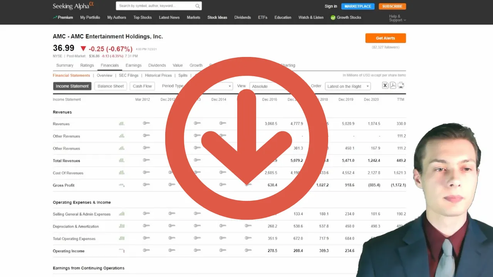Open My Authors menu item

coord(117,17)
